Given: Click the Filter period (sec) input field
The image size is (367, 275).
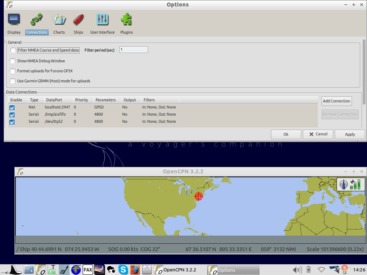Looking at the screenshot, I should click(134, 49).
